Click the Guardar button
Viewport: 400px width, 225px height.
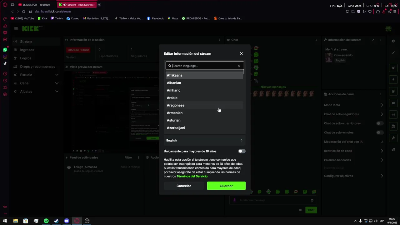click(x=226, y=186)
